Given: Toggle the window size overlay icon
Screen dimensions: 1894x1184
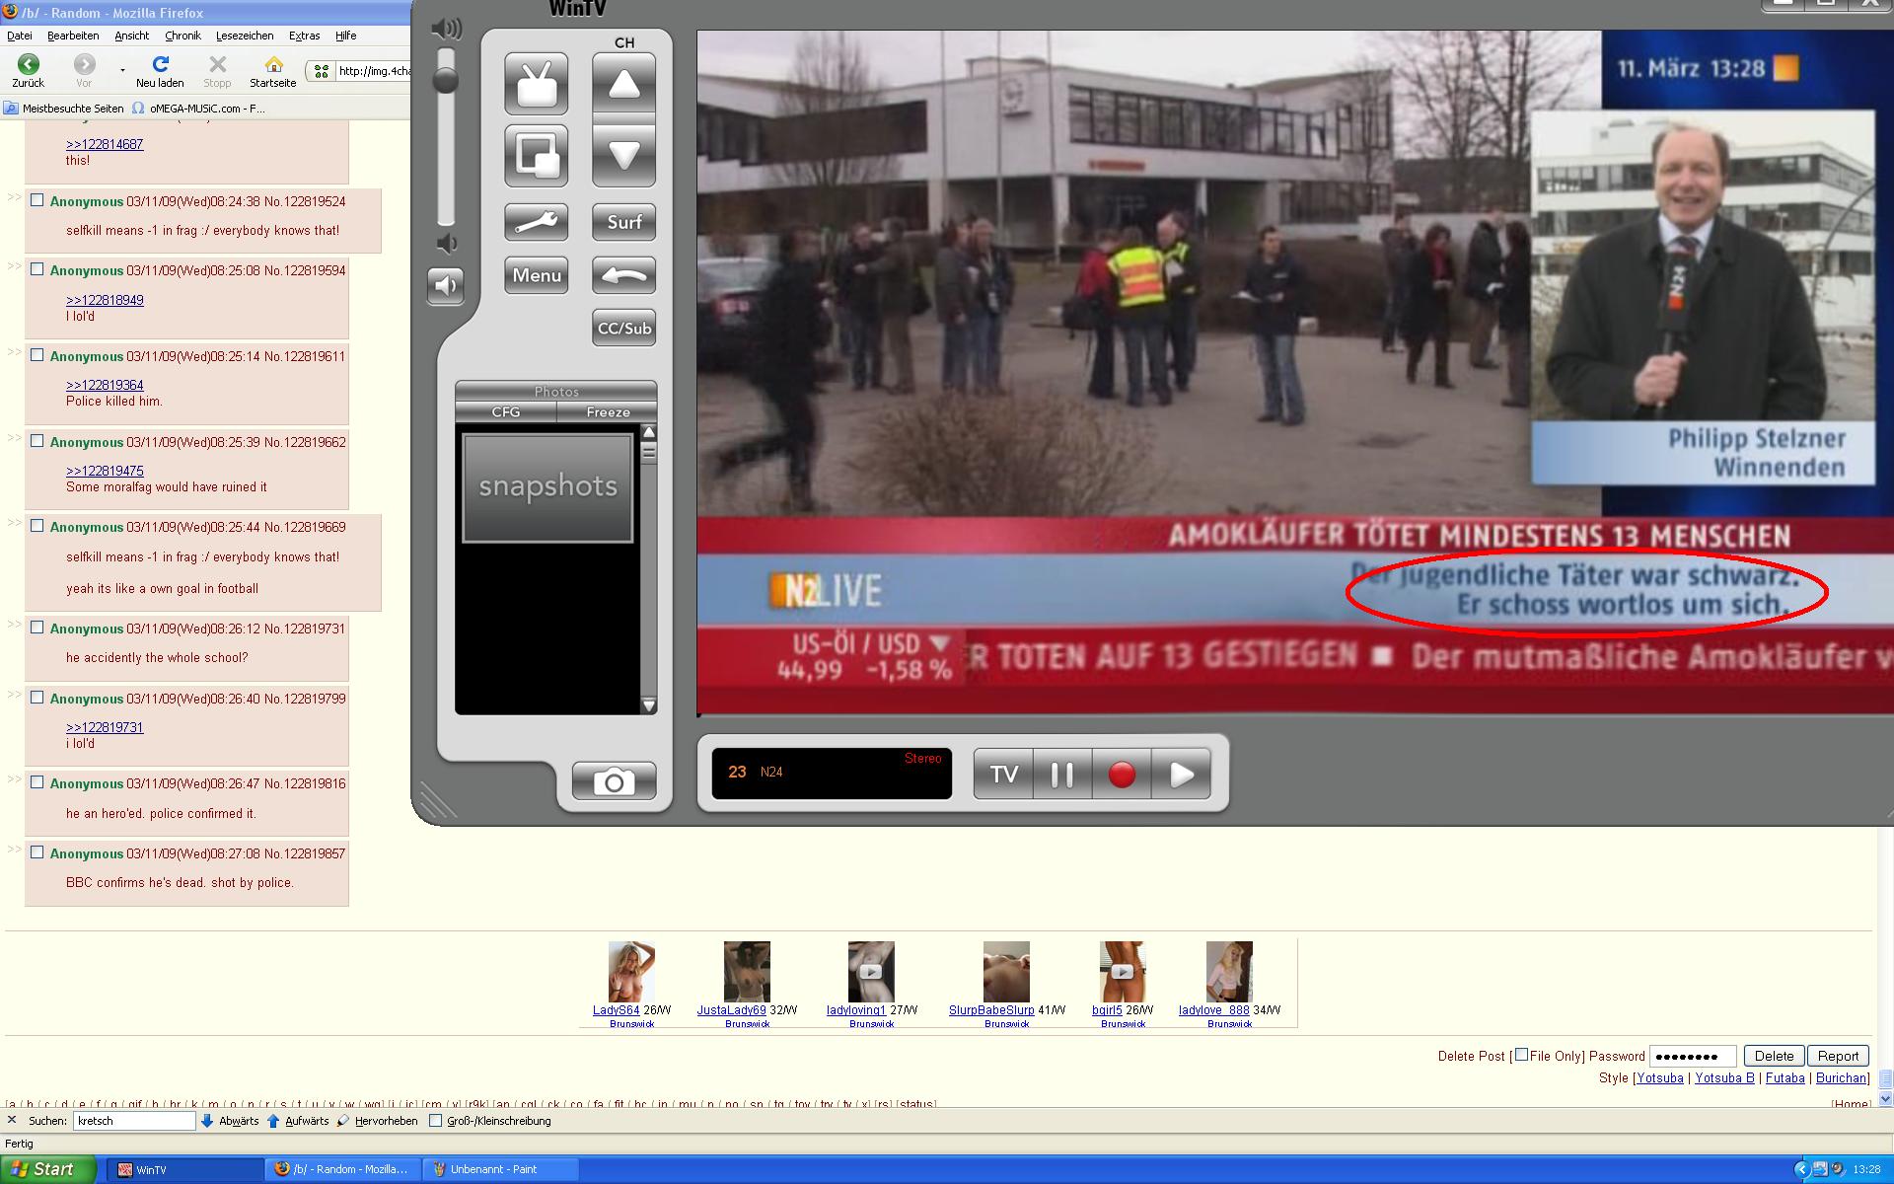Looking at the screenshot, I should coord(536,156).
